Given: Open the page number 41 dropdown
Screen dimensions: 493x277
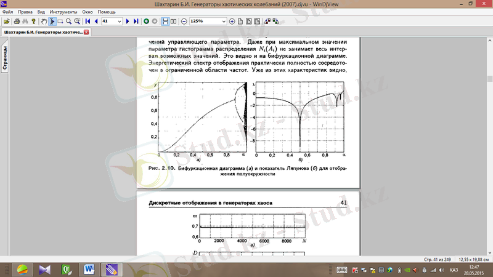Looking at the screenshot, I should click(x=120, y=22).
